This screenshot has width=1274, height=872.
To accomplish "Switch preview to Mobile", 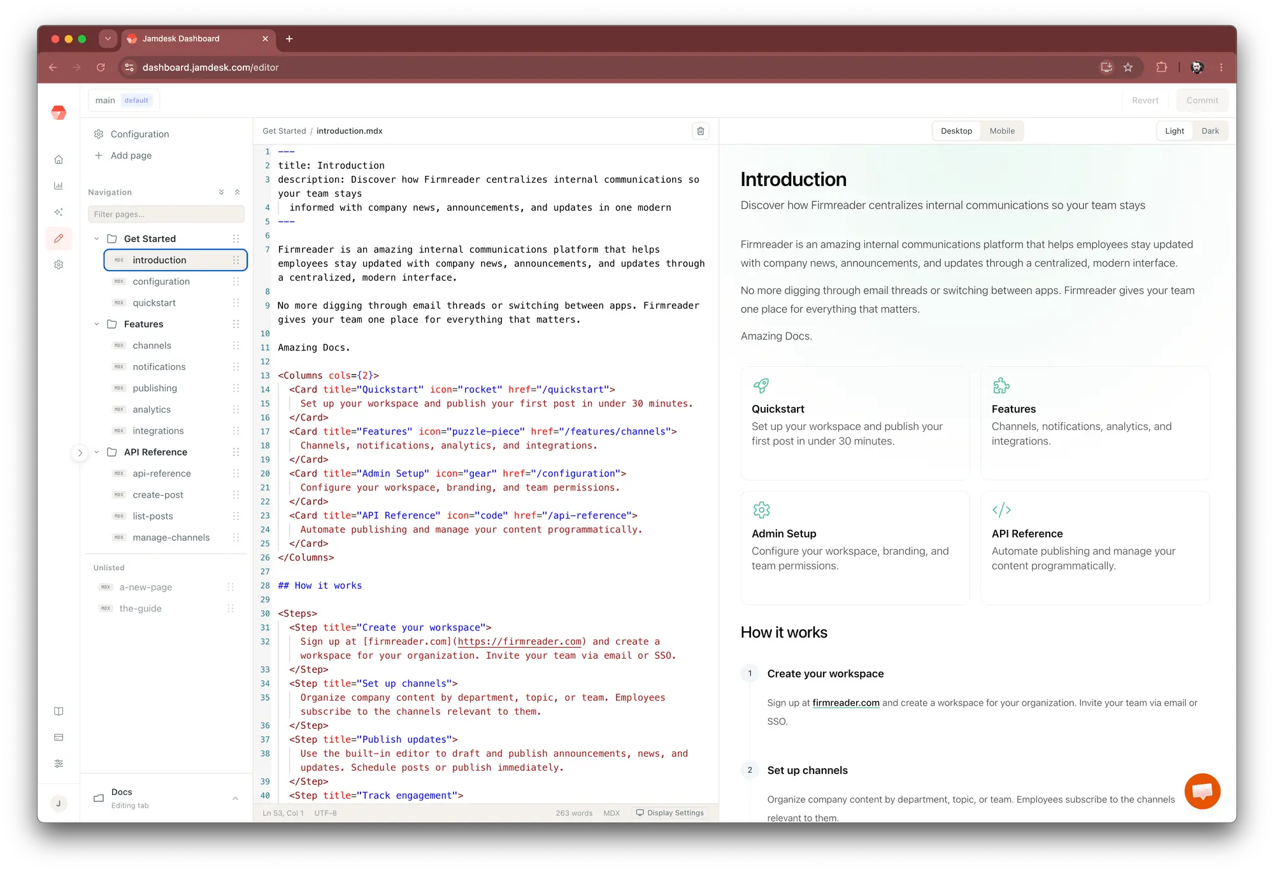I will pyautogui.click(x=1002, y=131).
